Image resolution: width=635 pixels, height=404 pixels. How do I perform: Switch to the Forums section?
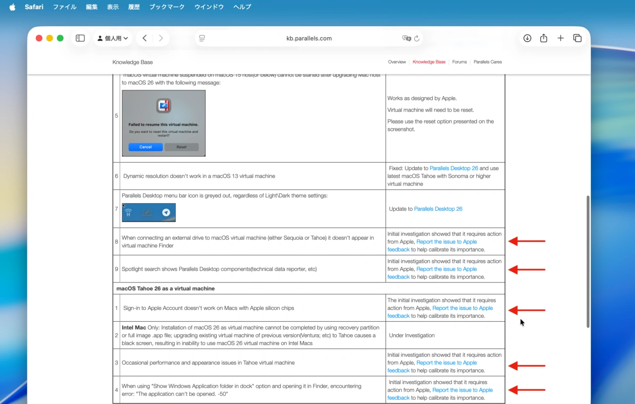(459, 61)
